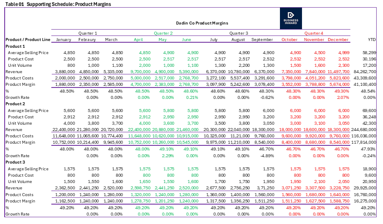
Task: Click the green 22,400,000 cell
Action: click(x=139, y=130)
